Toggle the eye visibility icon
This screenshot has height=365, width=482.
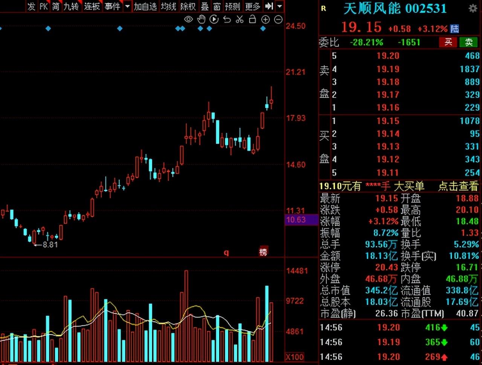coord(189,19)
